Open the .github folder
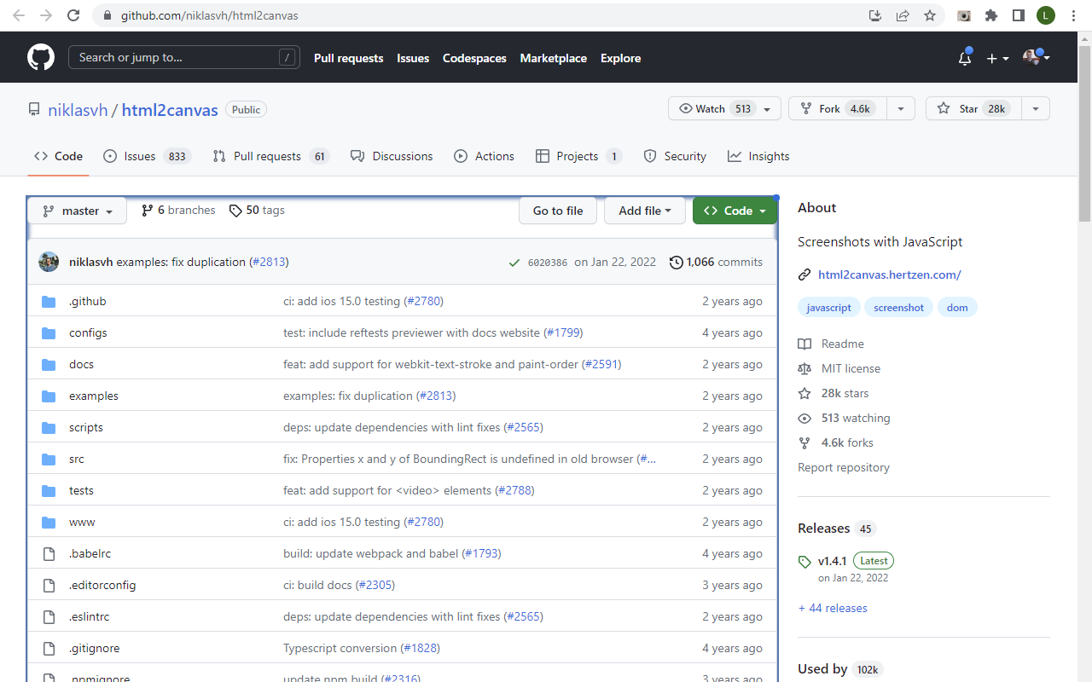 point(88,301)
